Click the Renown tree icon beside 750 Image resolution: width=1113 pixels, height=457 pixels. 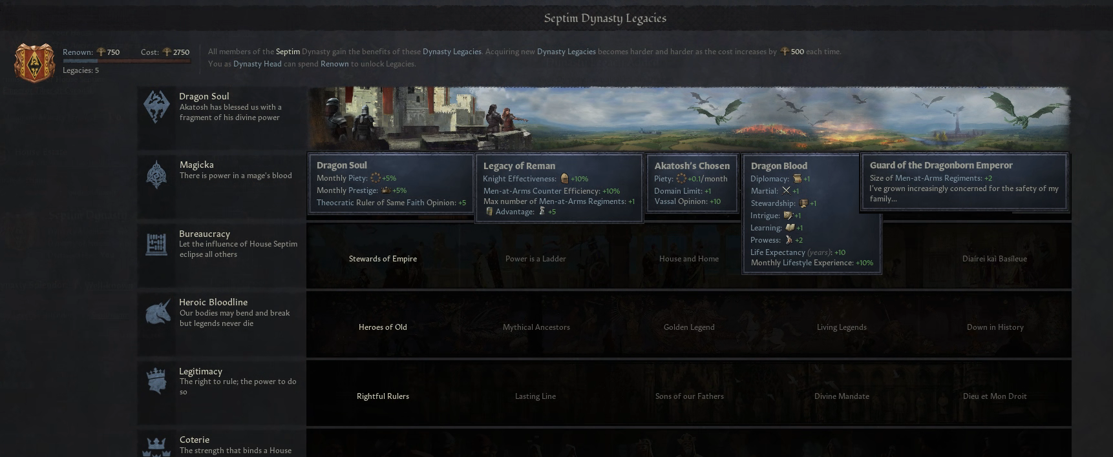[x=100, y=52]
